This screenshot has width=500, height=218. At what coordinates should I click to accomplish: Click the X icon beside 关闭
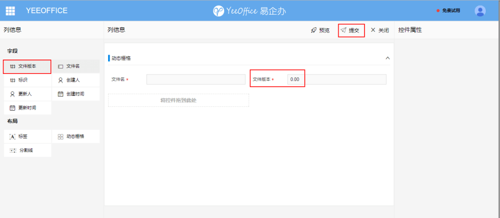pos(373,30)
